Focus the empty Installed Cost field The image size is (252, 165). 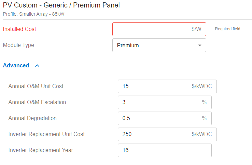(x=150, y=29)
